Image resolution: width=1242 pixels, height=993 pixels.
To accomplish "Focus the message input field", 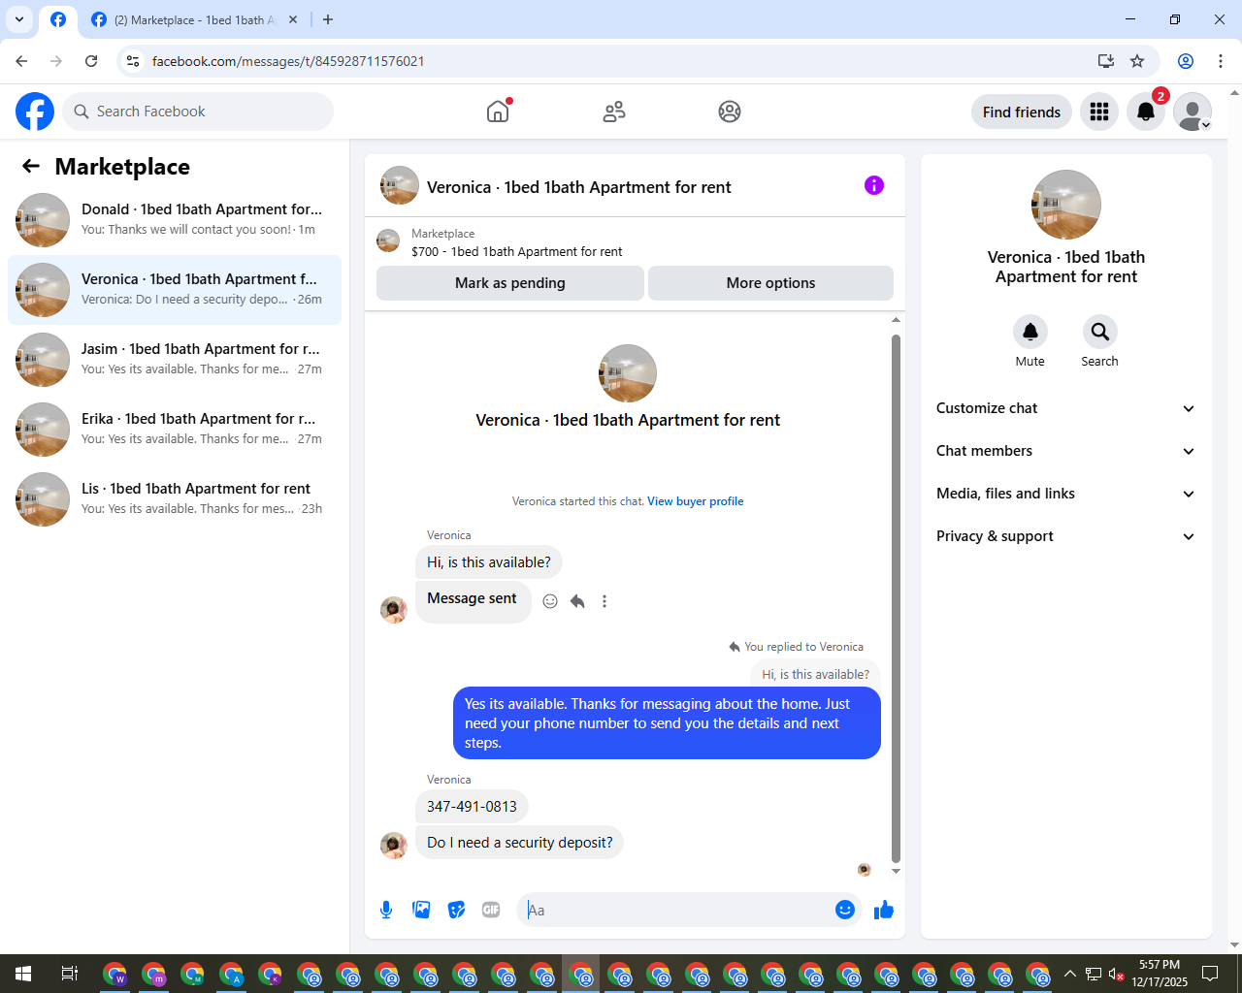I will 674,910.
